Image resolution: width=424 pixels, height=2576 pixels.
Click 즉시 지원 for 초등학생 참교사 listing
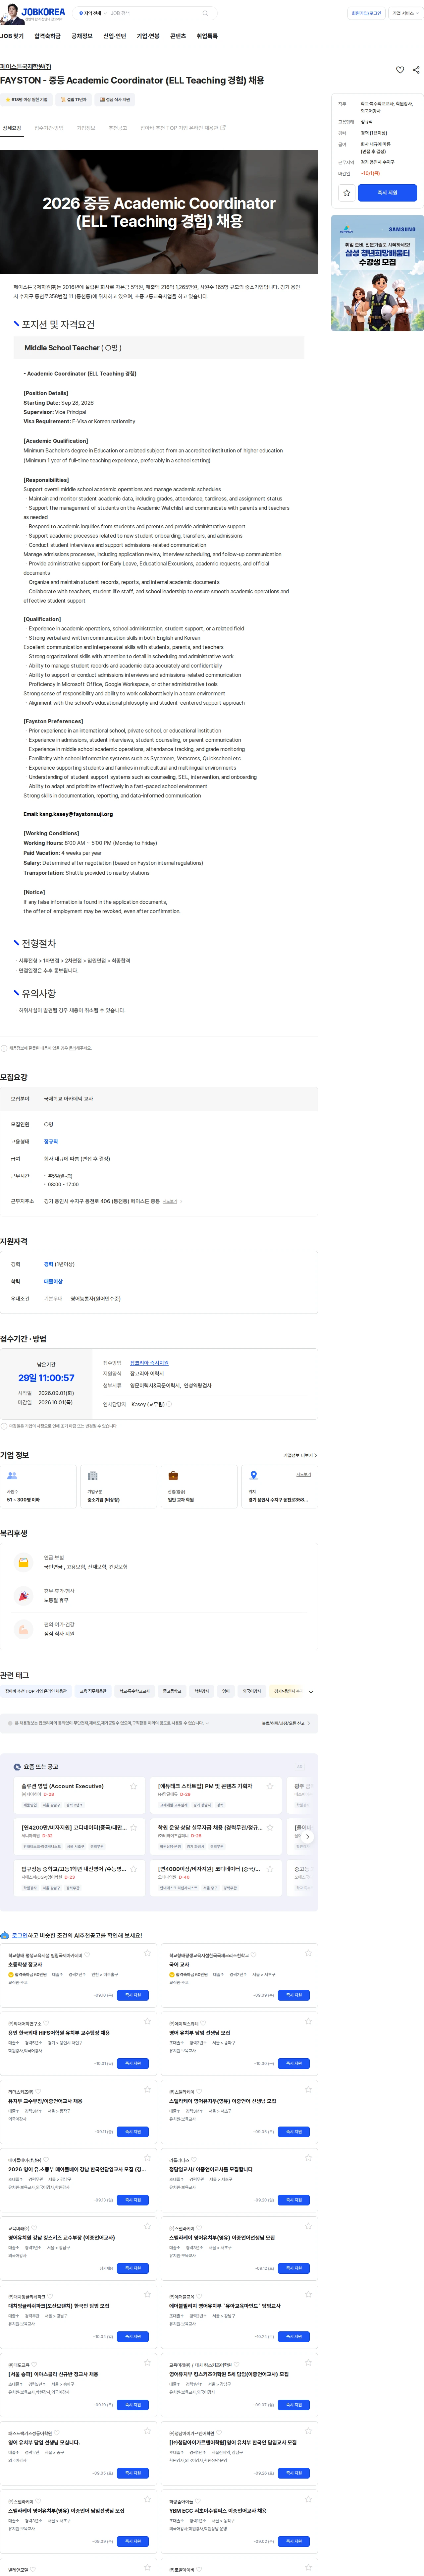133,1995
